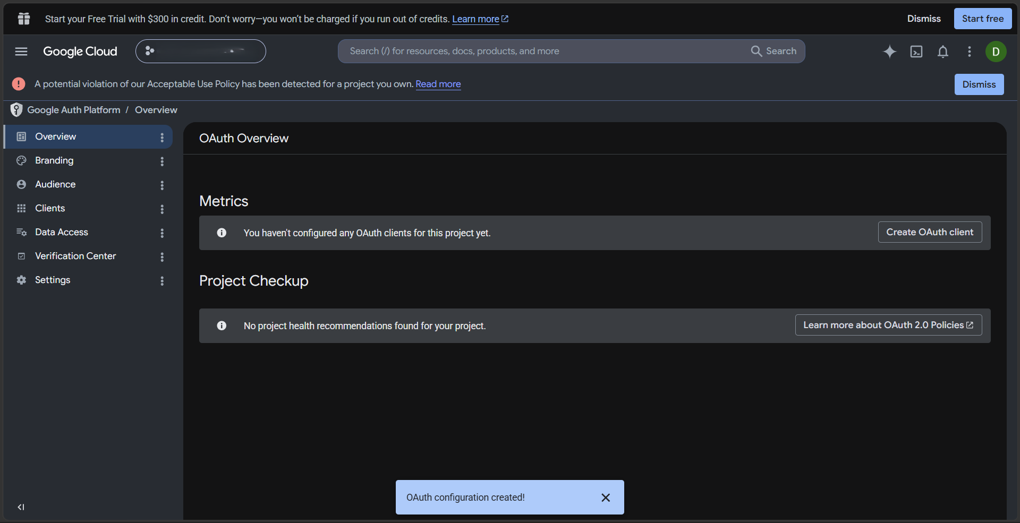Go to Google Auth Platform breadcrumb
The height and width of the screenshot is (523, 1020).
coord(74,110)
